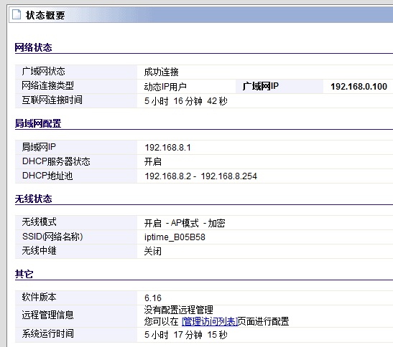Select the 广域网状态 label
The height and width of the screenshot is (347, 393).
(43, 72)
